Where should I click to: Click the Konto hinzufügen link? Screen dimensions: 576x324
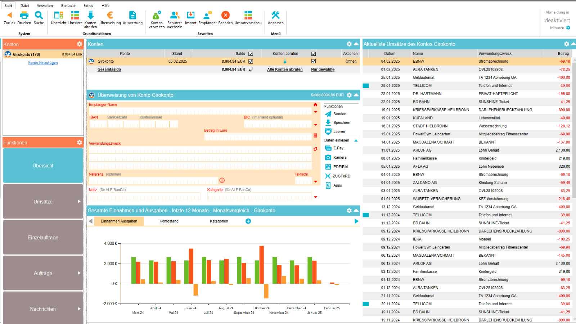pos(43,63)
